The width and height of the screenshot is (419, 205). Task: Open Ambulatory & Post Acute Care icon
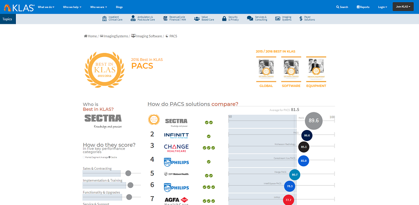pyautogui.click(x=133, y=19)
